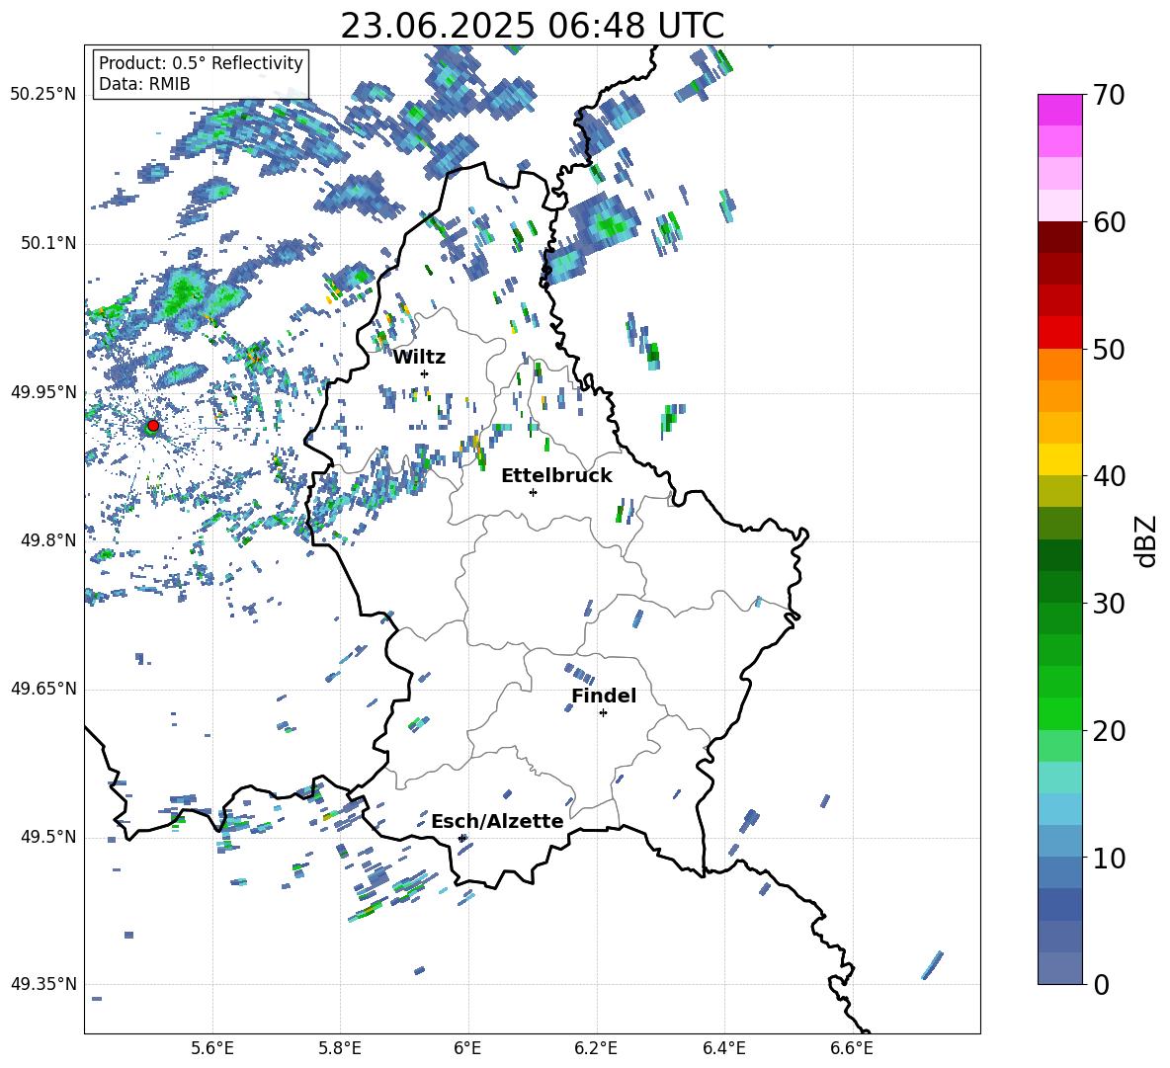Click the 49.95°N latitude label
This screenshot has height=1068, width=1170.
click(x=43, y=392)
